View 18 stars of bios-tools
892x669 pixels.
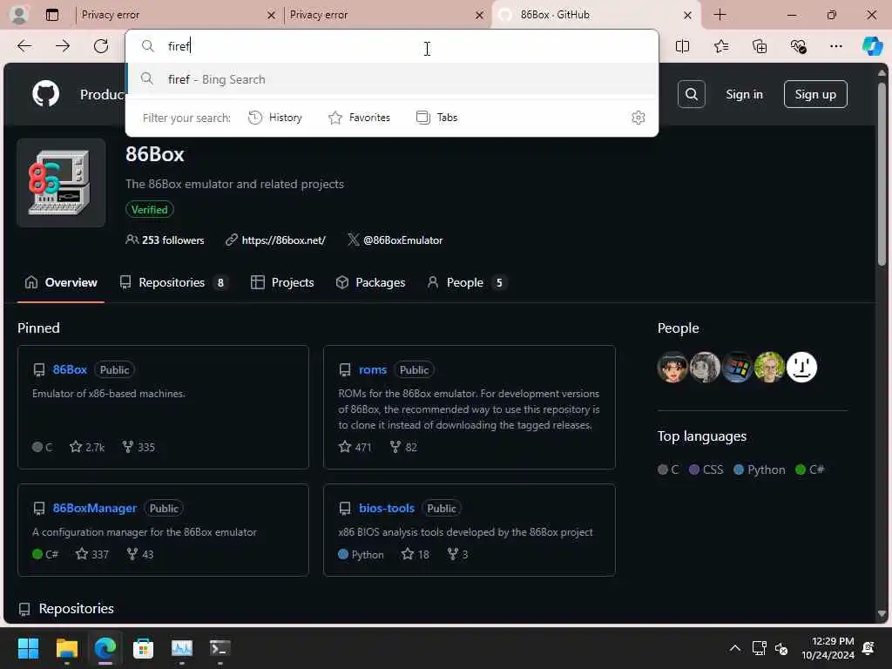click(416, 553)
